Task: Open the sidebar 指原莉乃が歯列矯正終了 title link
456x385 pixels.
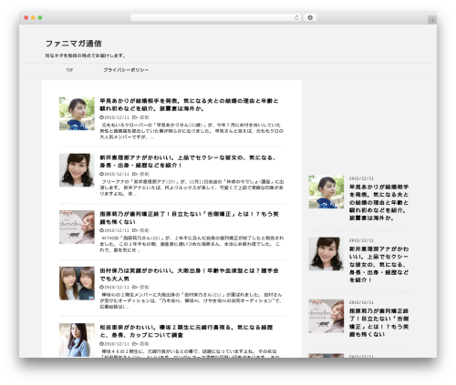Action: (x=379, y=323)
